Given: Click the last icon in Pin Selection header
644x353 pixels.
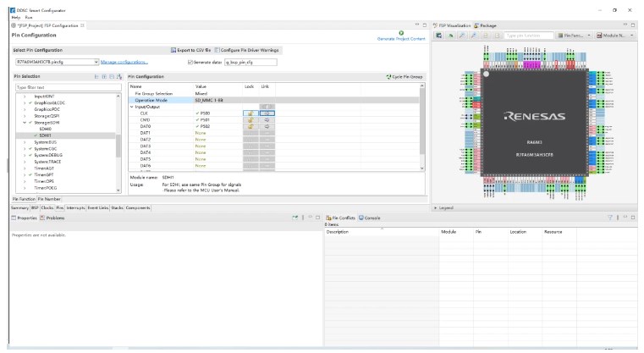Looking at the screenshot, I should (x=119, y=77).
